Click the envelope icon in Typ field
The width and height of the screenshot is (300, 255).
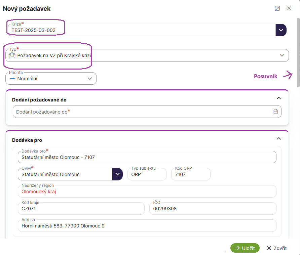click(x=12, y=55)
